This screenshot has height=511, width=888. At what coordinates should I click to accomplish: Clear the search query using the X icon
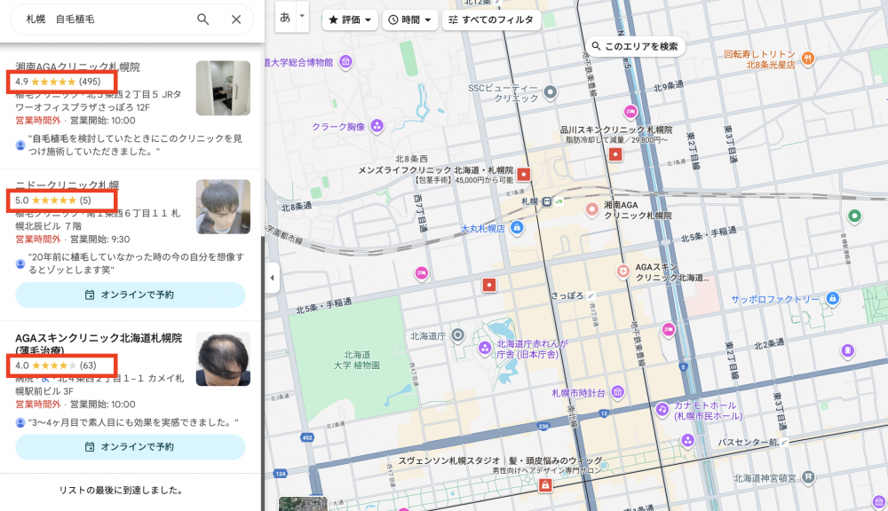[x=237, y=19]
